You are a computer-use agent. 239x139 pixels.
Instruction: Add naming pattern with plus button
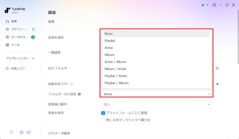pyautogui.click(x=217, y=84)
